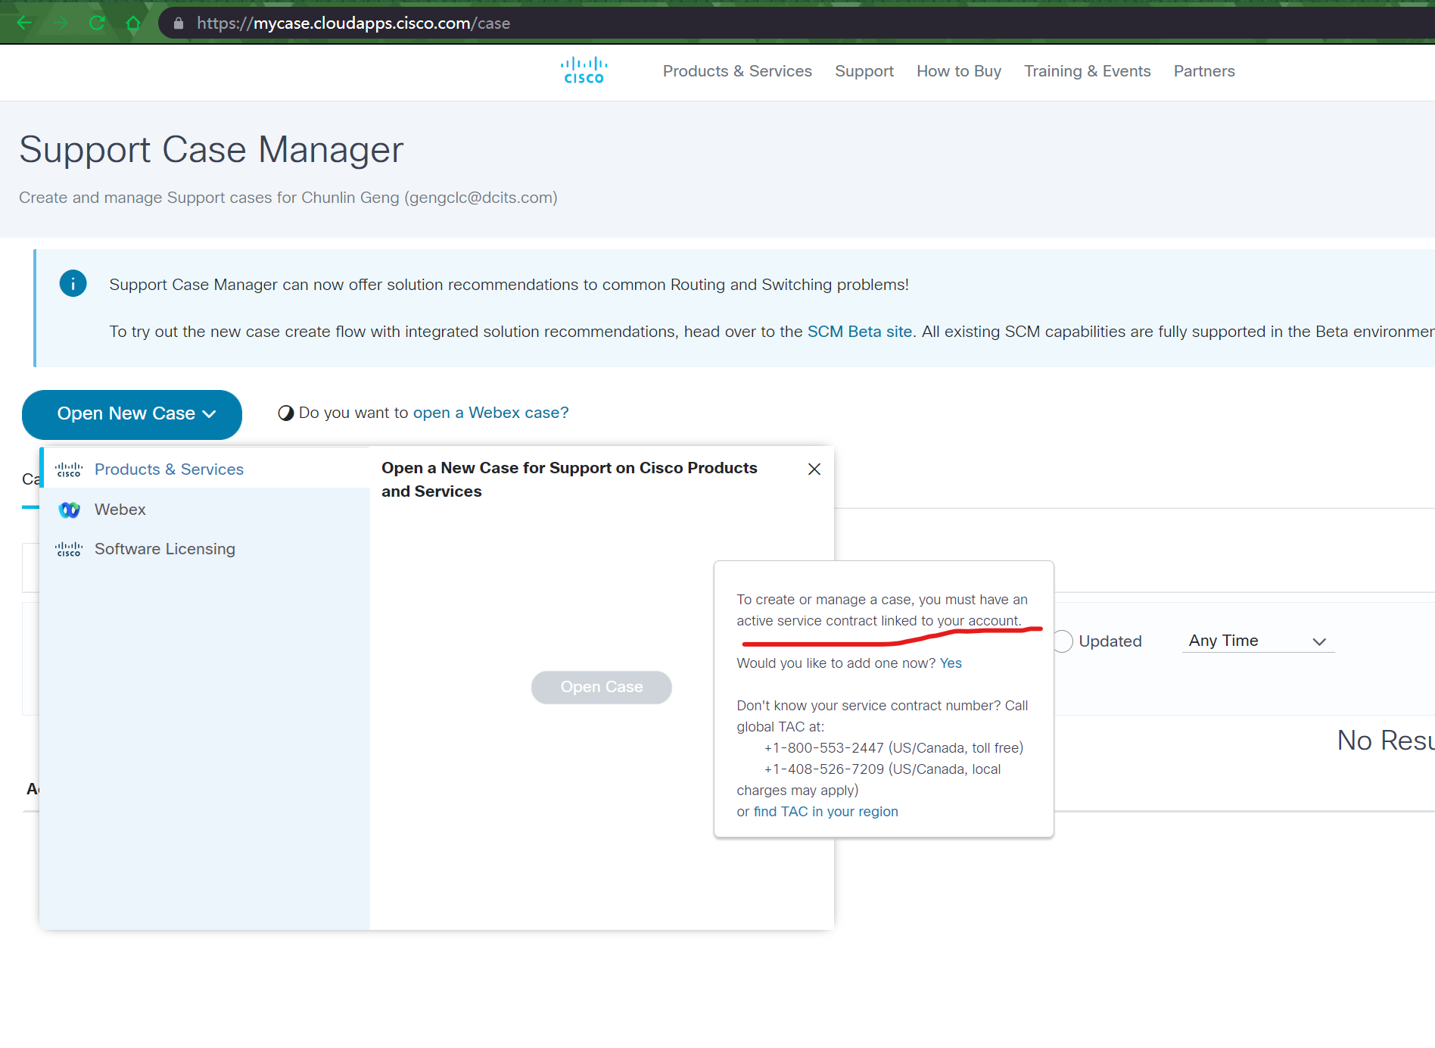Viewport: 1435px width, 1048px height.
Task: Click the browser reload icon
Action: [97, 23]
